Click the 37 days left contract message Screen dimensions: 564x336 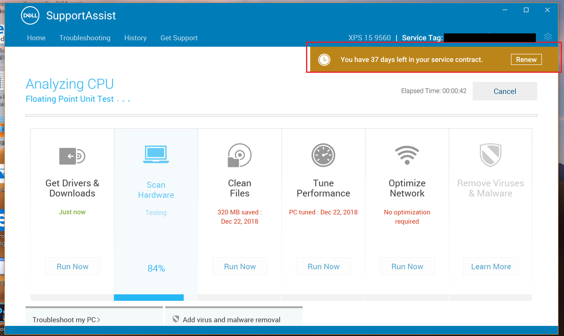412,59
